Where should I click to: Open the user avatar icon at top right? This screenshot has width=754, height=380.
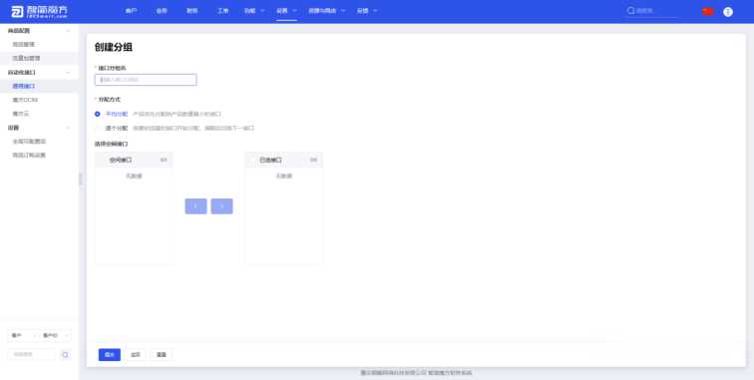[x=728, y=12]
